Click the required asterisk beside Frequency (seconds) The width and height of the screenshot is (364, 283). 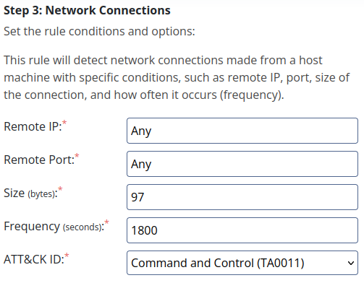pyautogui.click(x=106, y=222)
